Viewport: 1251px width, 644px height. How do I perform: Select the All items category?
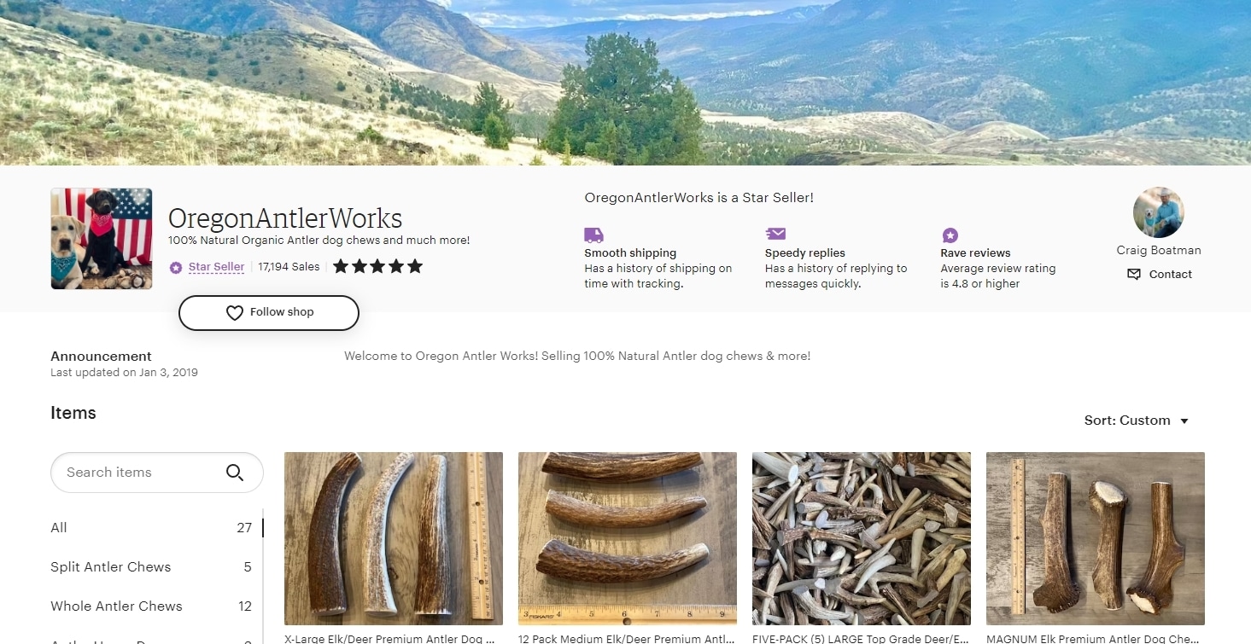pyautogui.click(x=152, y=528)
